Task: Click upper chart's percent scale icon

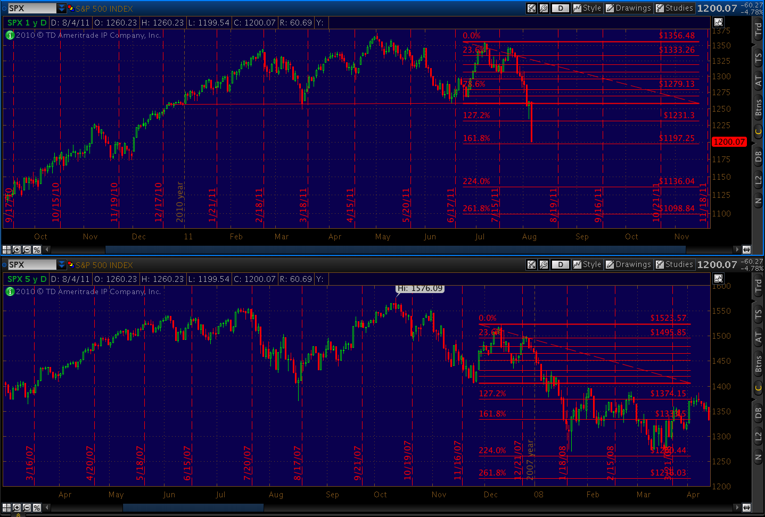Action: click(x=37, y=249)
